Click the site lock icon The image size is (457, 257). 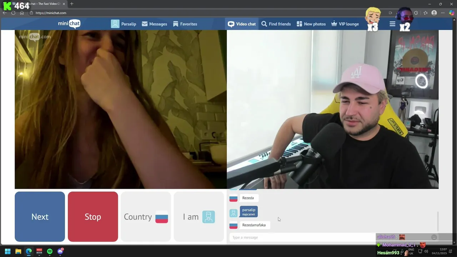click(x=31, y=13)
